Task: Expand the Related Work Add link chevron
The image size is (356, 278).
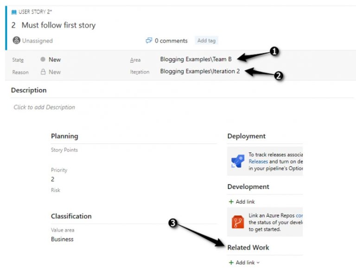Action: click(258, 263)
